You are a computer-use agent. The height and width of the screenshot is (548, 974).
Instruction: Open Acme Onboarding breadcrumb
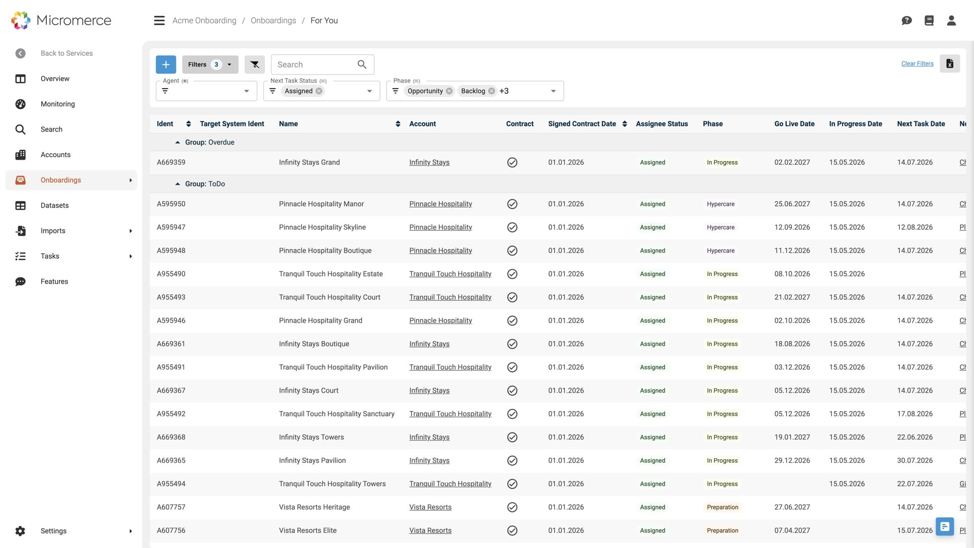204,20
